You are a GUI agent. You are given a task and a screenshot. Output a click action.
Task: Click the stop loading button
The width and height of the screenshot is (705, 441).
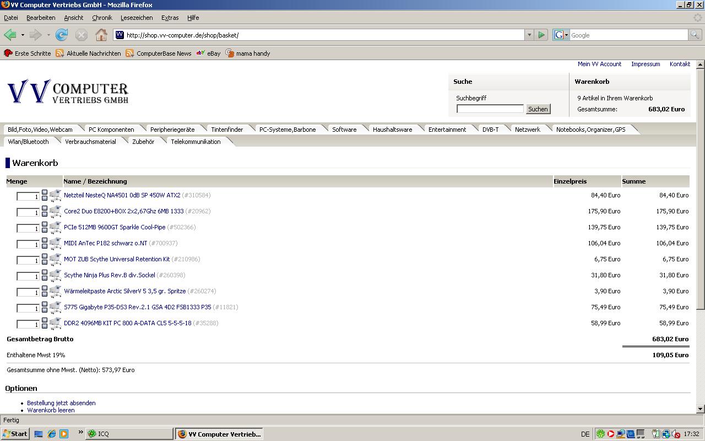82,35
